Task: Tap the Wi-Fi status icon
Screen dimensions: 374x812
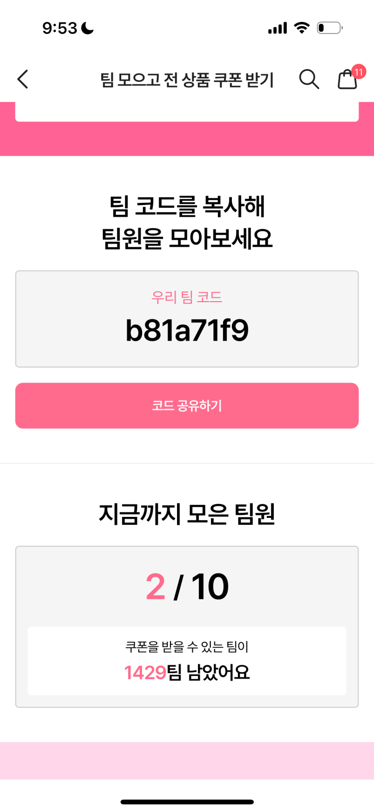Action: click(302, 27)
